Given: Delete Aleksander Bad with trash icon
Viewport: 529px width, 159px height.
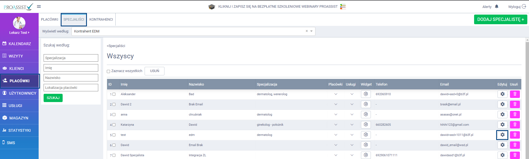Looking at the screenshot, I should [x=515, y=94].
